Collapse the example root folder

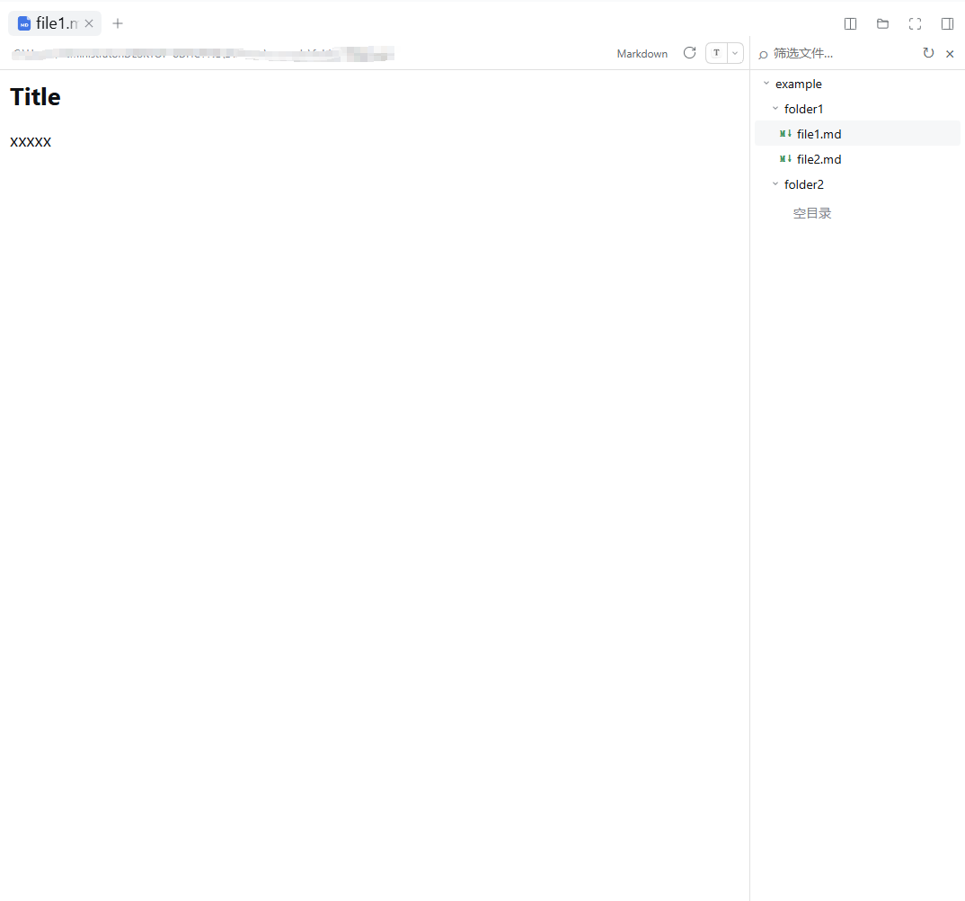(x=766, y=83)
